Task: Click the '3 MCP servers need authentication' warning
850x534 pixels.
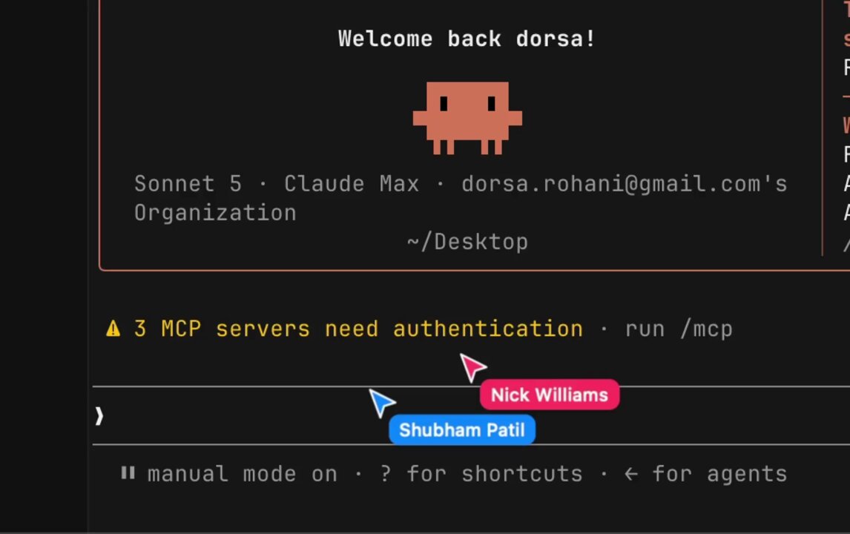Action: coord(358,329)
